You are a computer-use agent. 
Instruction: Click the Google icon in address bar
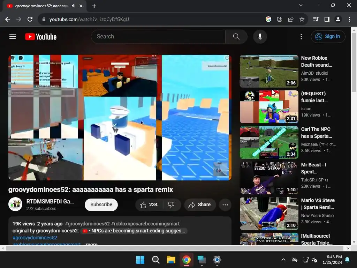(268, 20)
